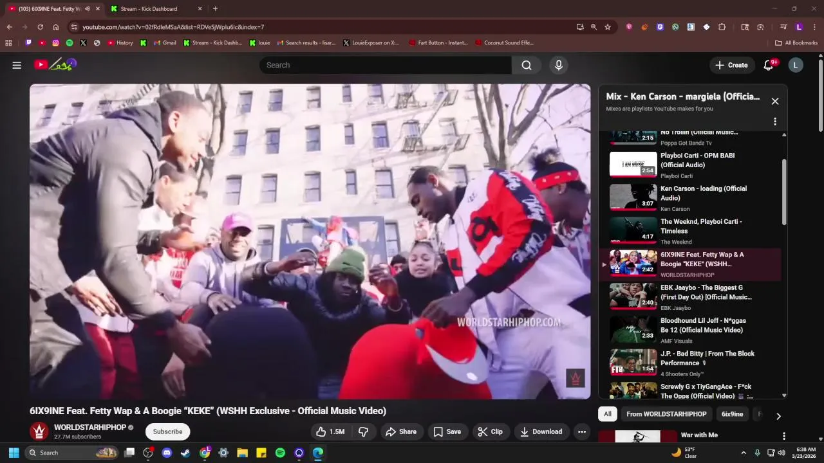This screenshot has width=824, height=463.
Task: Close the Mix playlist panel
Action: 775,101
